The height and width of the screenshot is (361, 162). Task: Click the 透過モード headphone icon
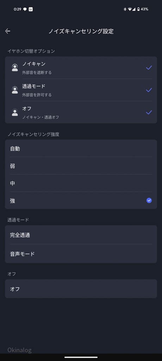(x=15, y=90)
